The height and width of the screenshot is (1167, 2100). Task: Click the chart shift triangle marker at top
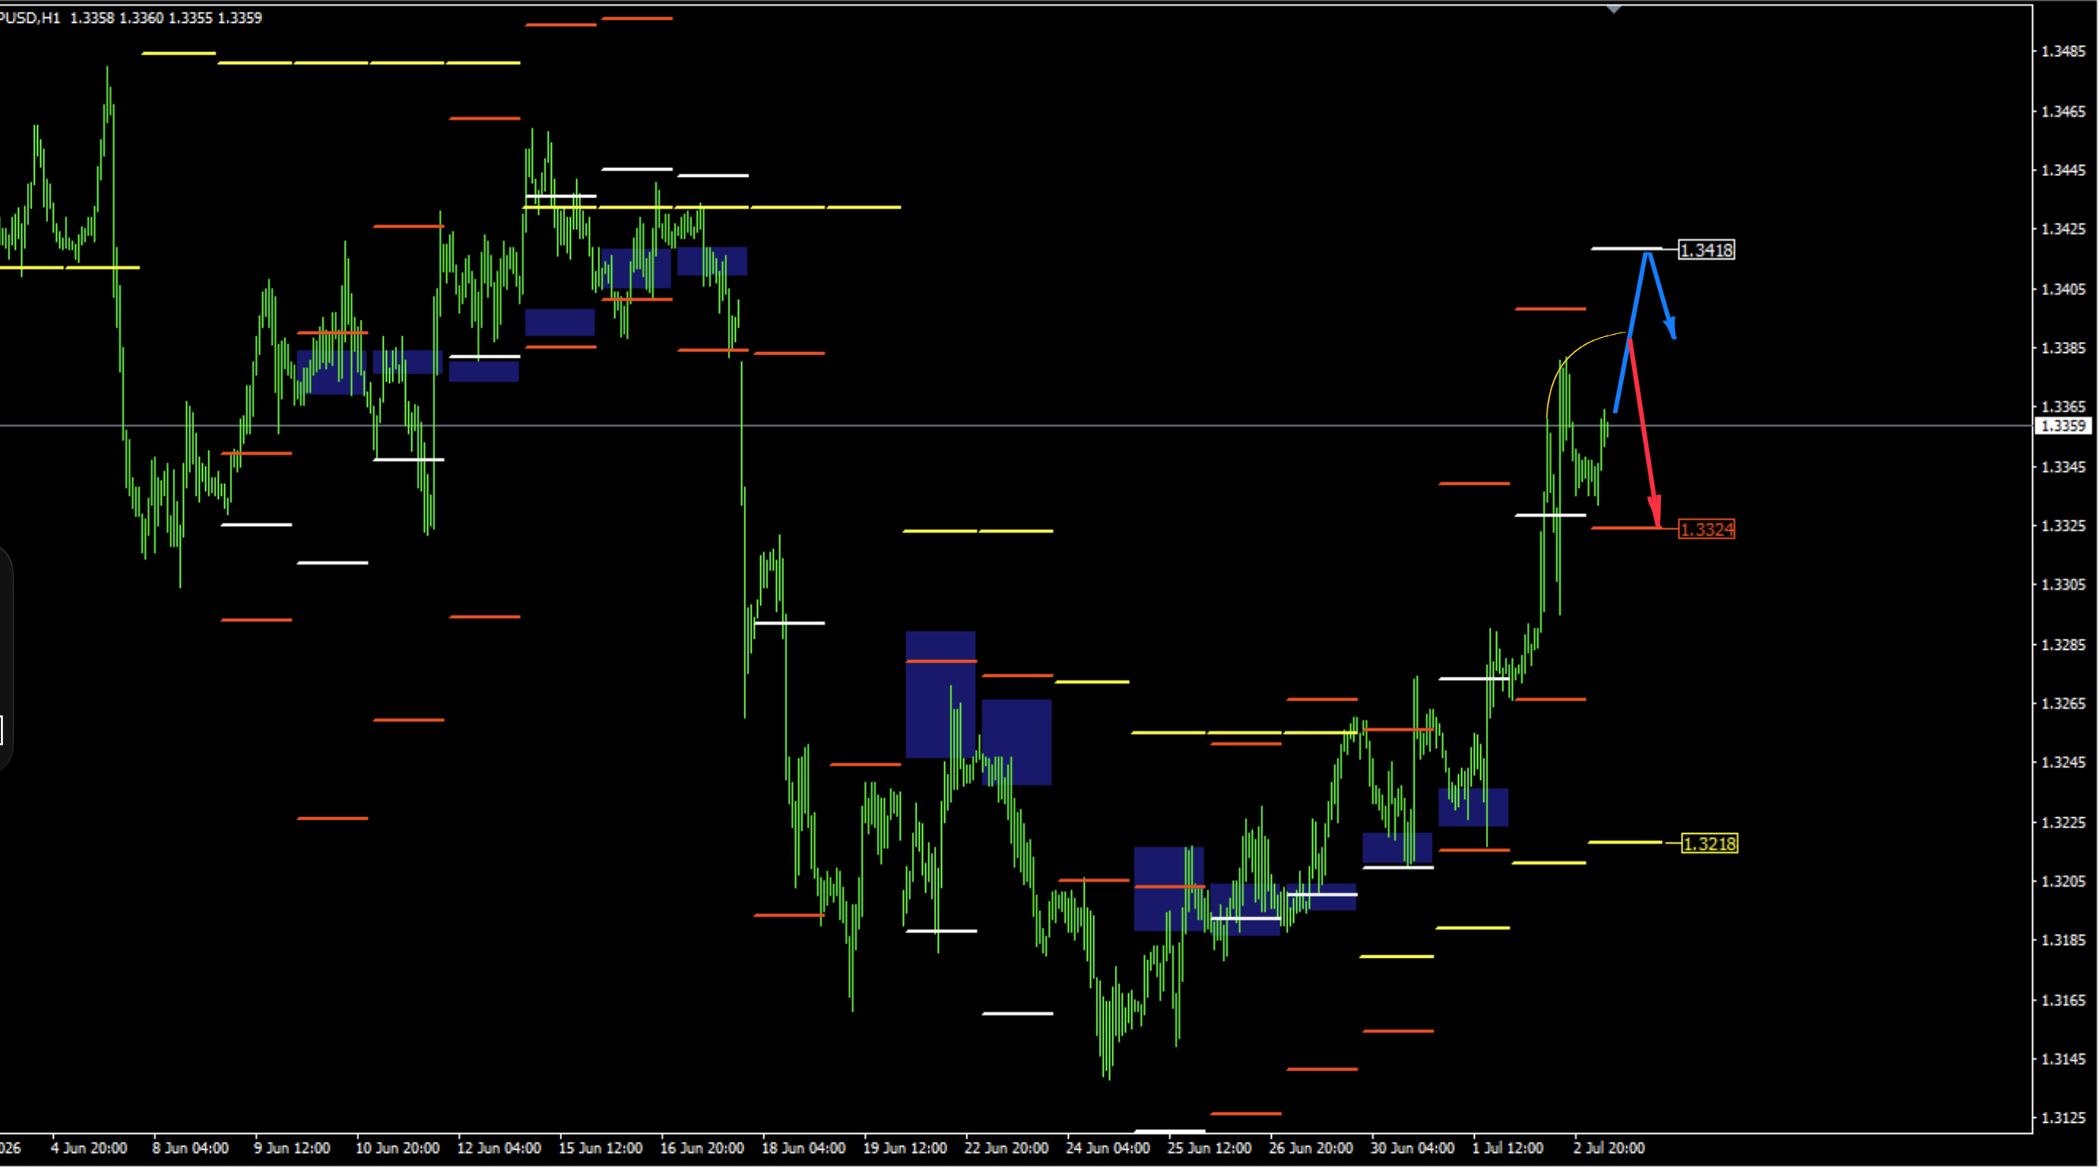coord(1614,9)
